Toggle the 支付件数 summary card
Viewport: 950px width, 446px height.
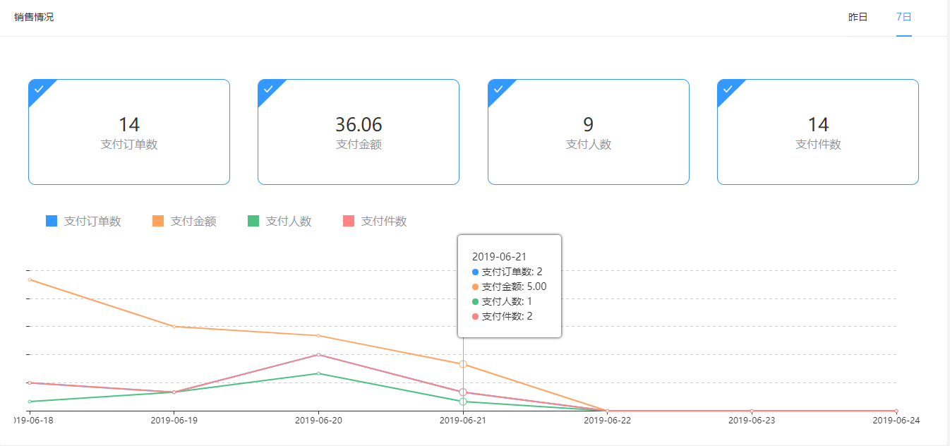pos(818,133)
